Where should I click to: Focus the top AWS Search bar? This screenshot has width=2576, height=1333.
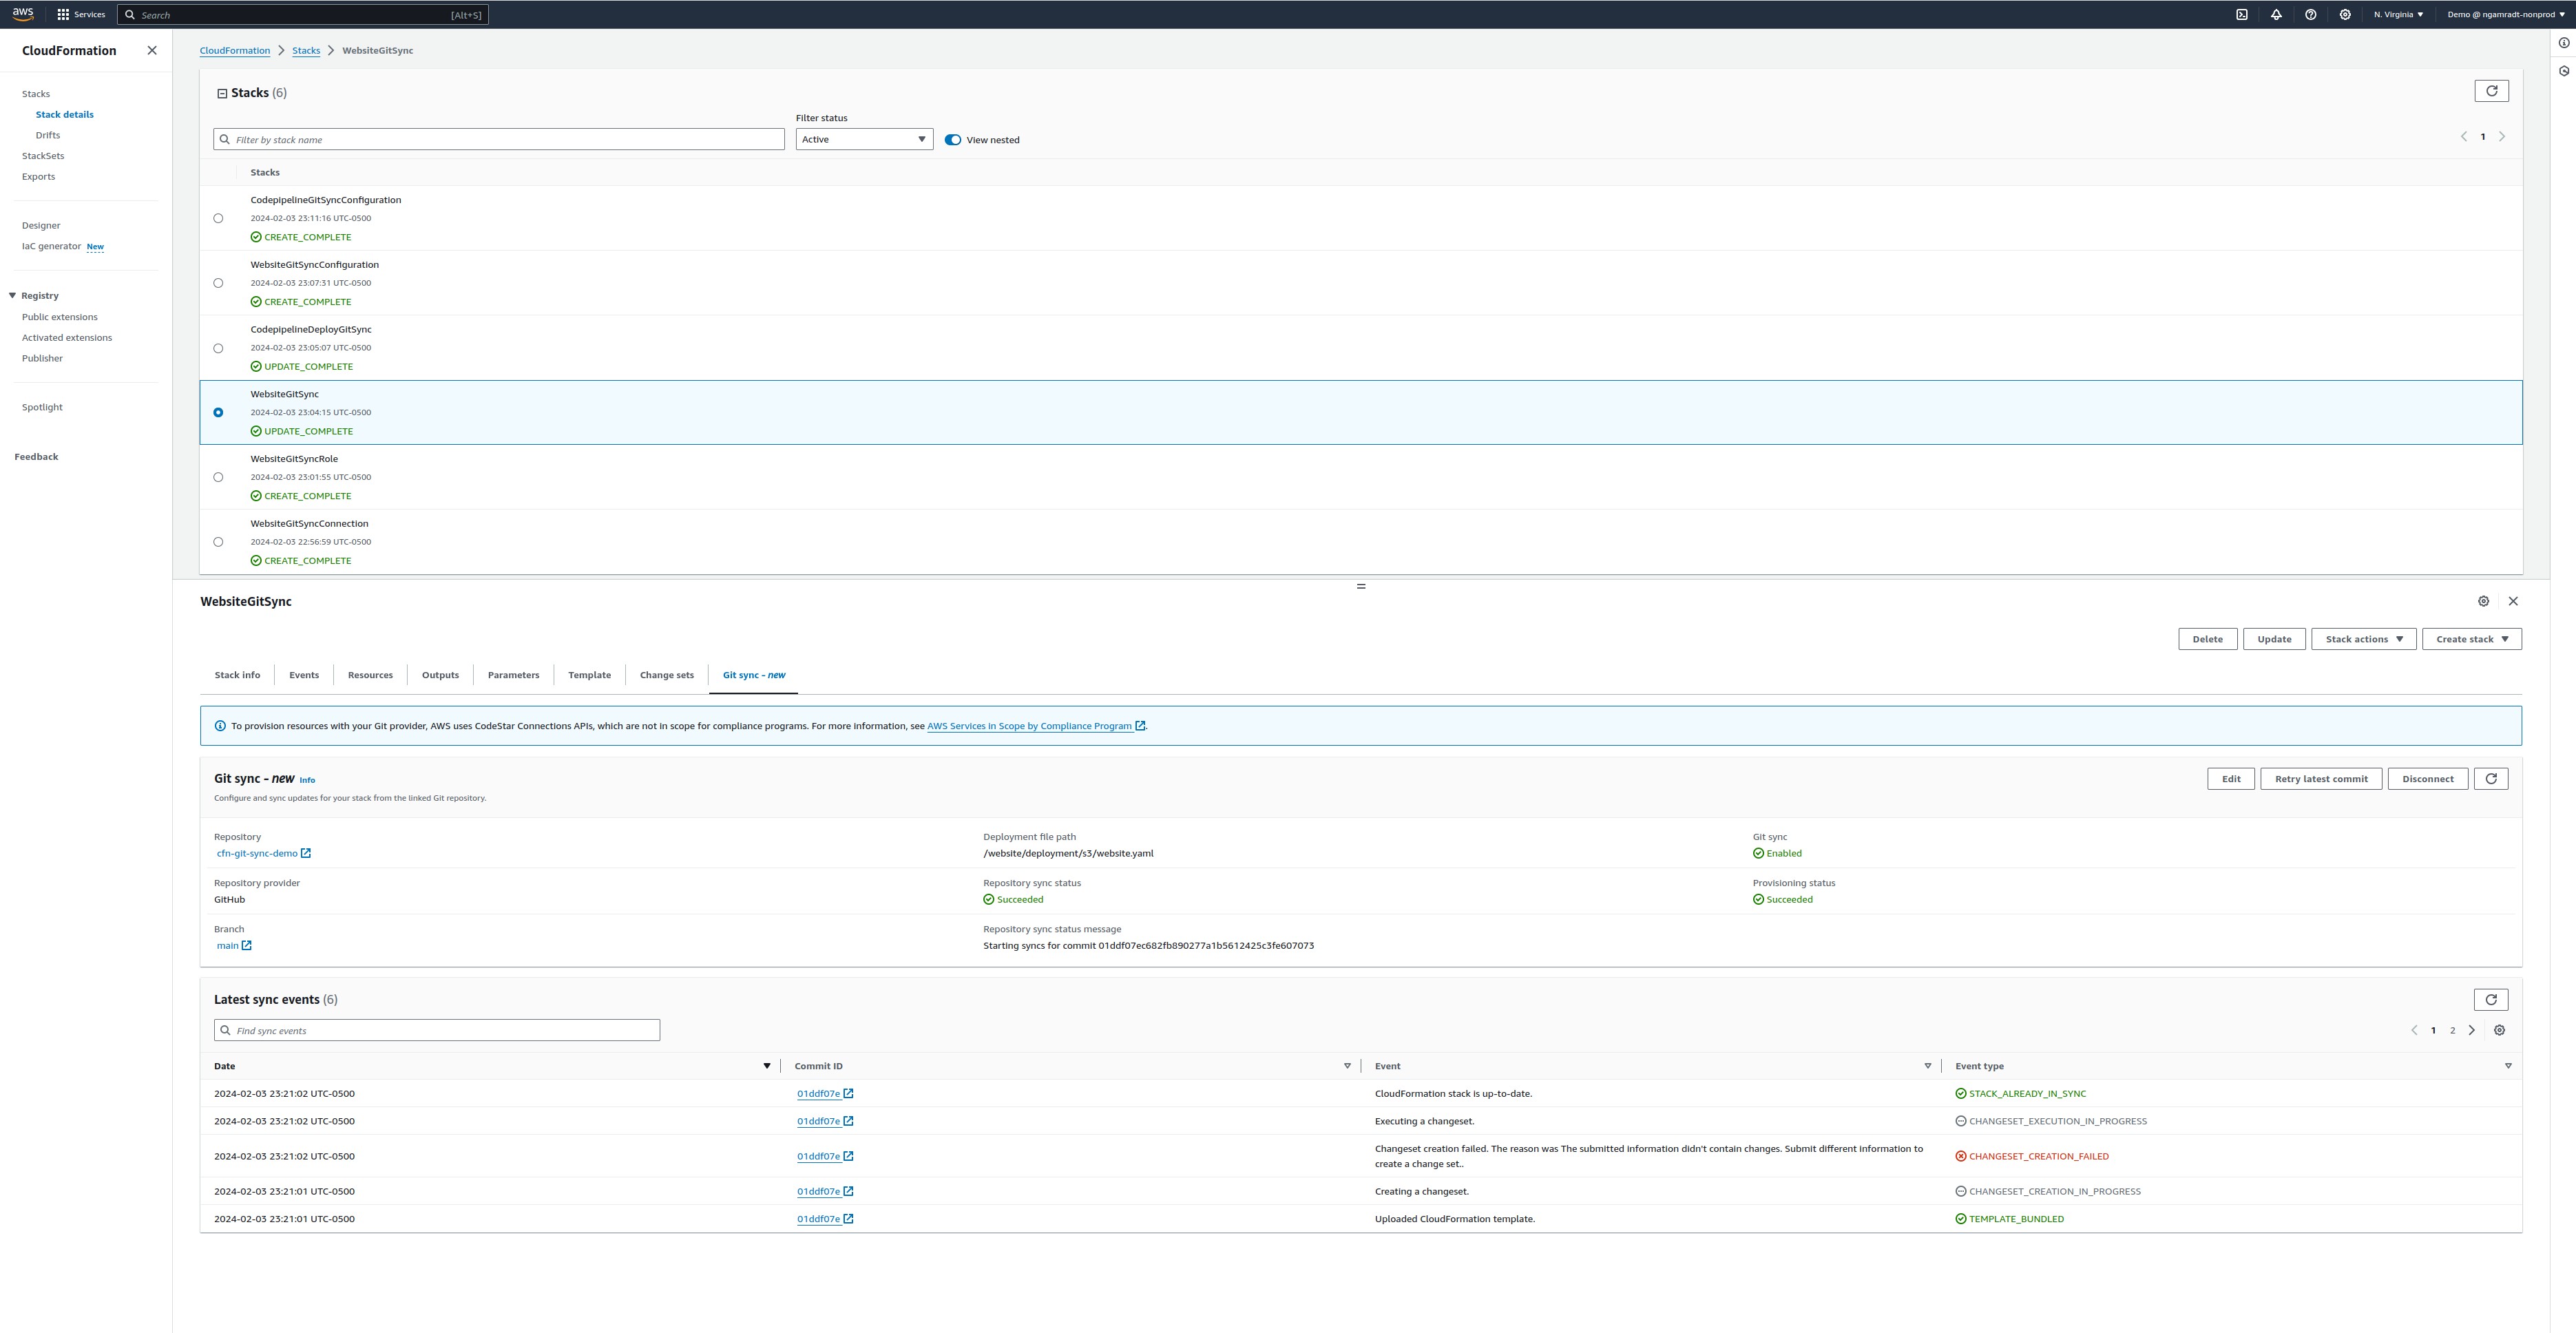click(303, 14)
